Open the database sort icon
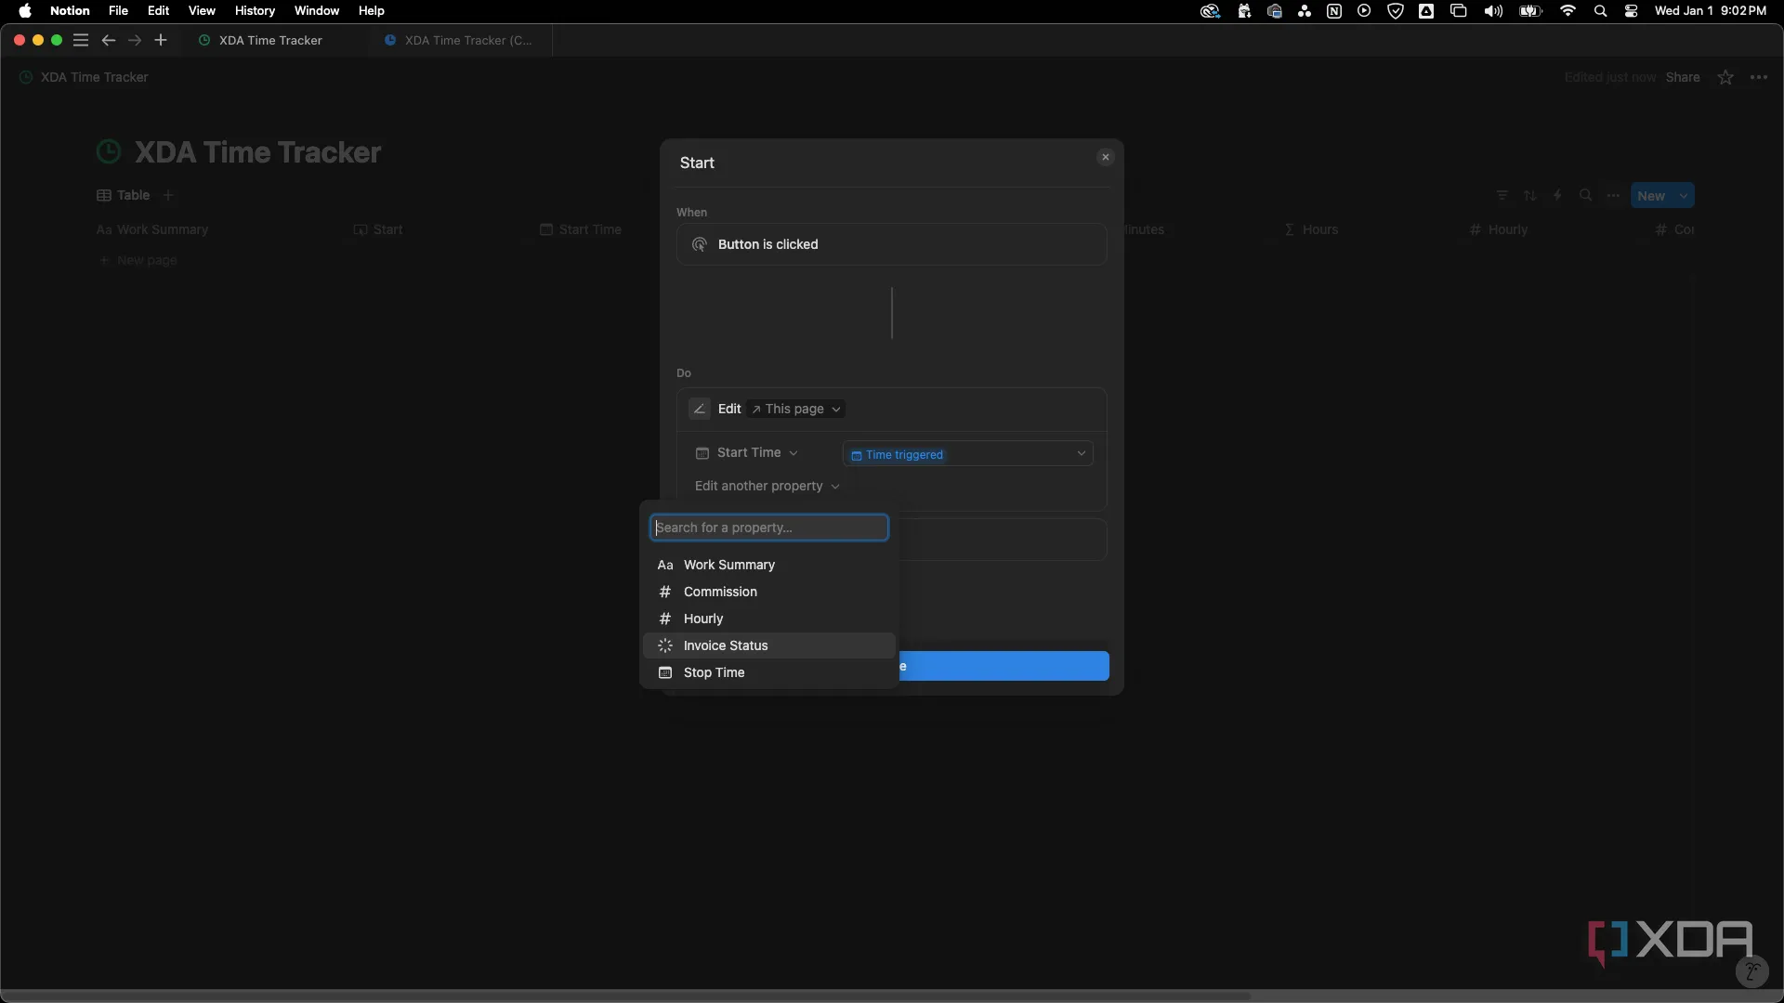Viewport: 1784px width, 1003px height. [x=1530, y=195]
